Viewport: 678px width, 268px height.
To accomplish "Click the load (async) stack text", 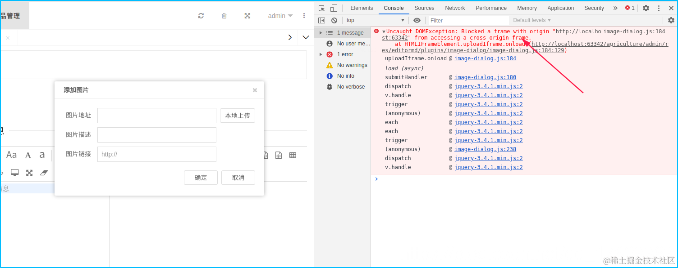I will 404,68.
